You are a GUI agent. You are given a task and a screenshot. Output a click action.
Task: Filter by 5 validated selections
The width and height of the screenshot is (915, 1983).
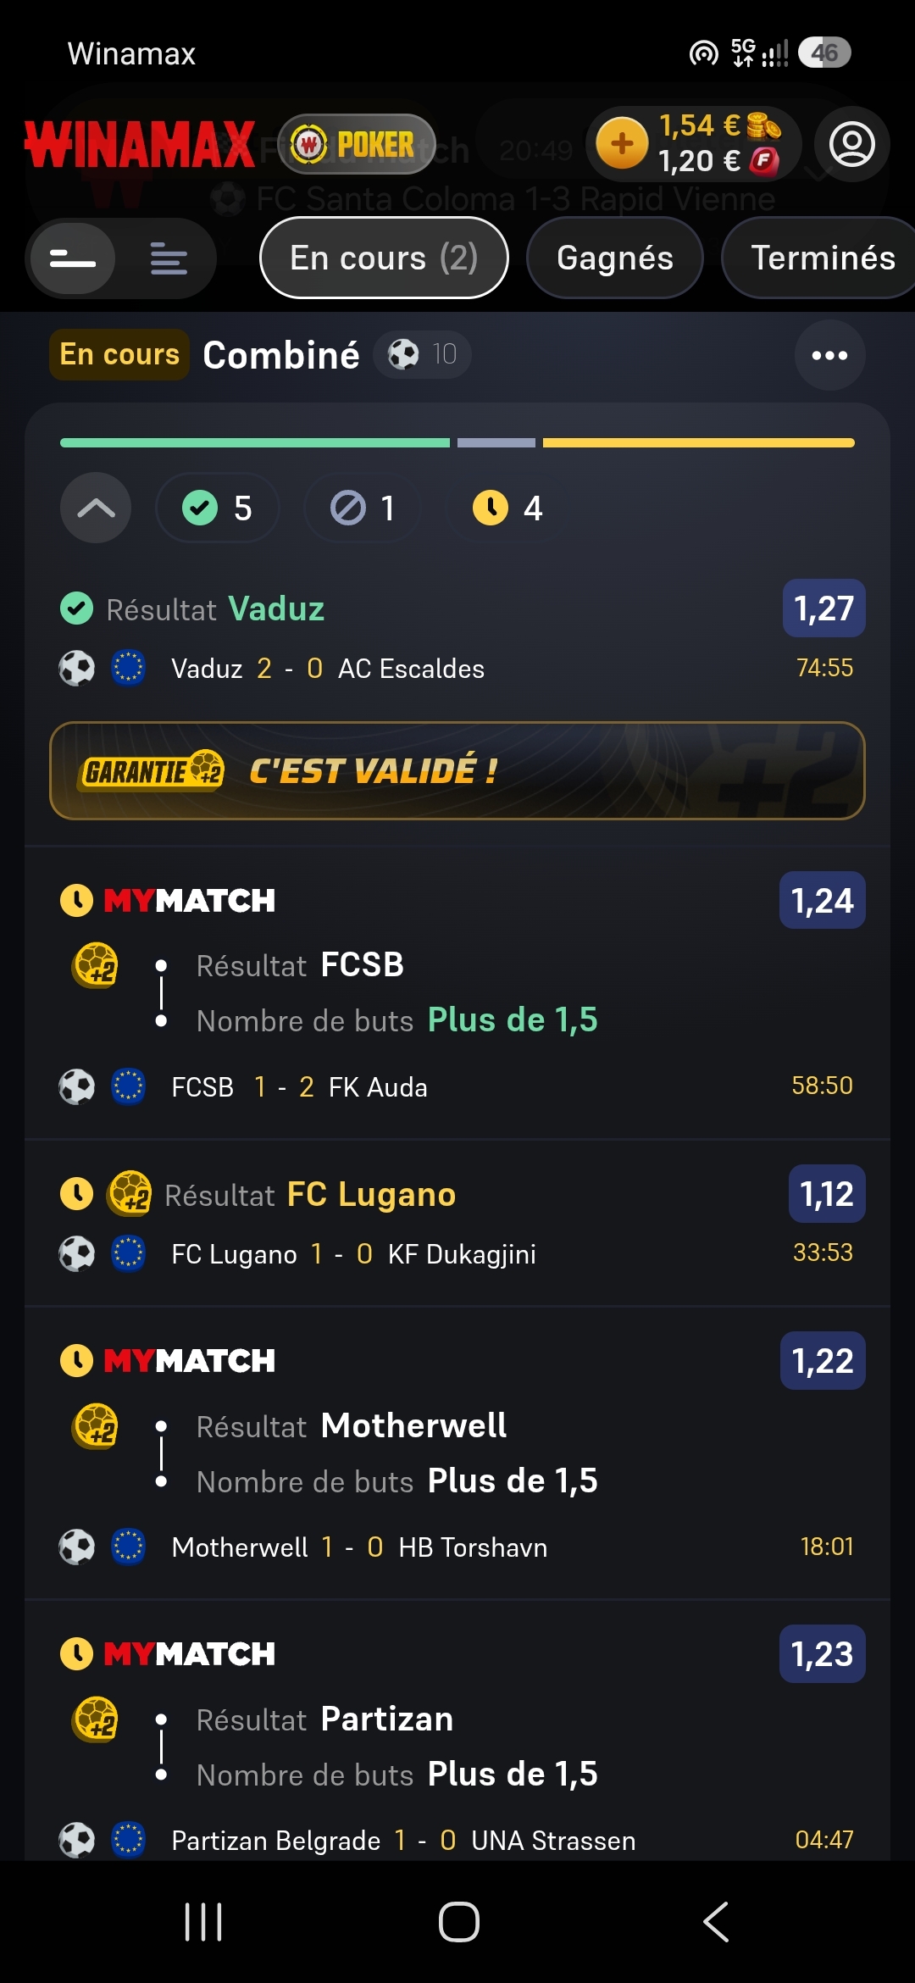click(218, 508)
